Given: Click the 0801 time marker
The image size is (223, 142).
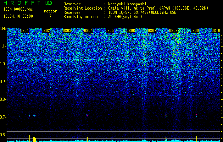Looking at the screenshot, I should click(24, 31).
